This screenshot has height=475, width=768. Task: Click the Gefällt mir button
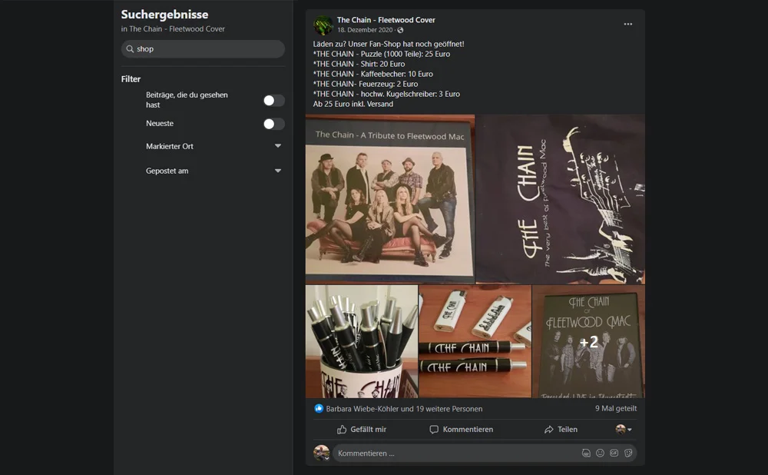click(362, 430)
